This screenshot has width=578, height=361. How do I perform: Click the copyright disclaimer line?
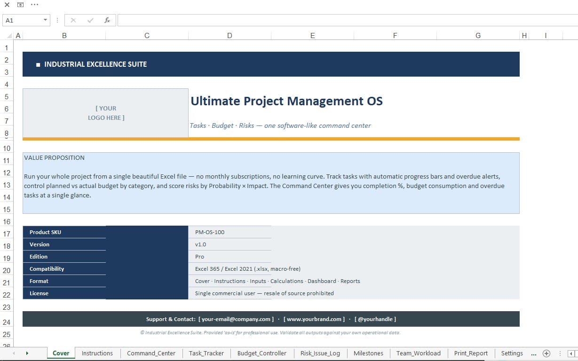(270, 332)
